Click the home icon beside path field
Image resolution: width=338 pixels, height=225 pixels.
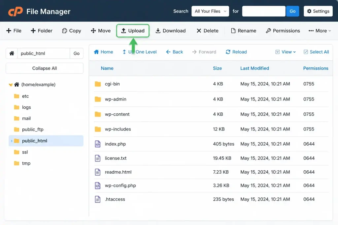click(12, 53)
